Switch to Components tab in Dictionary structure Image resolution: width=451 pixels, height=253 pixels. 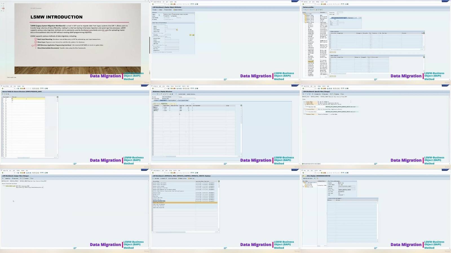pos(163,100)
